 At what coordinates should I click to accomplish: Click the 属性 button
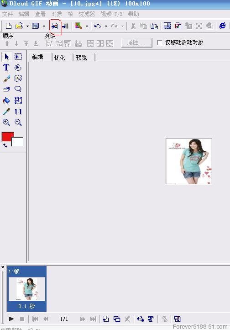[137, 43]
